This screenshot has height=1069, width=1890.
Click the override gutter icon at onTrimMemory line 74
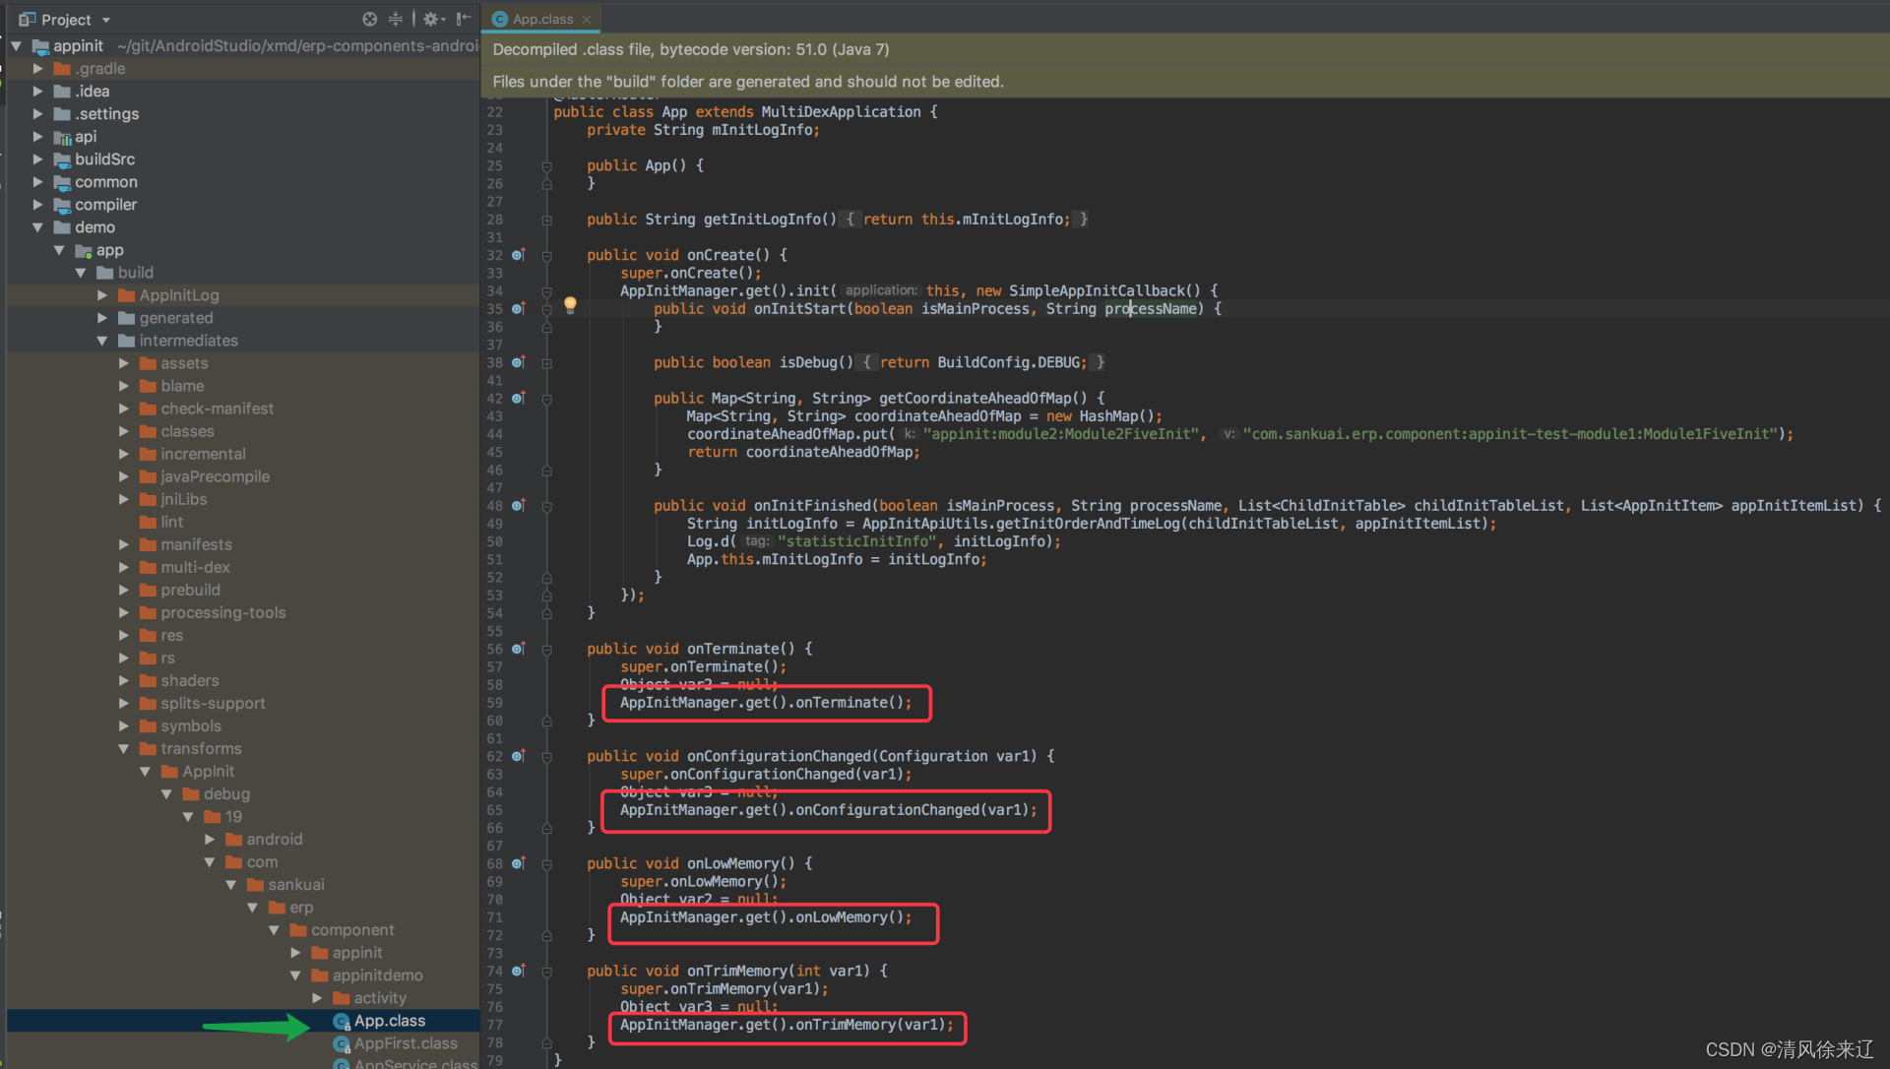[x=518, y=971]
